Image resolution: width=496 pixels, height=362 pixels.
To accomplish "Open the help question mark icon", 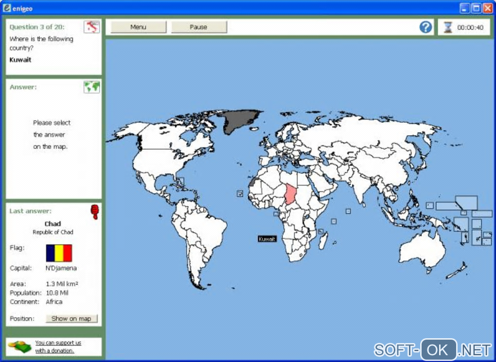I will tap(425, 27).
